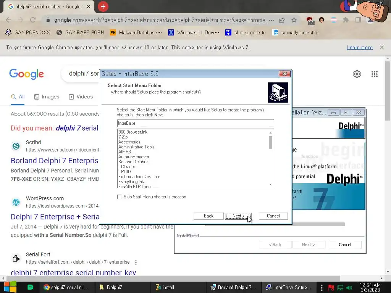Open the Windows 11 Dow… bookmark
The height and width of the screenshot is (293, 391).
[194, 33]
